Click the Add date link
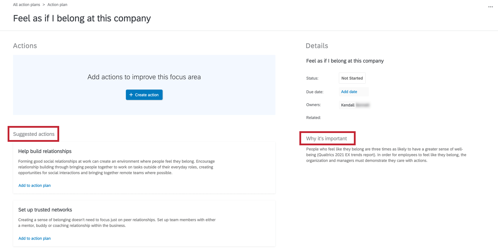The image size is (498, 249). pos(349,92)
